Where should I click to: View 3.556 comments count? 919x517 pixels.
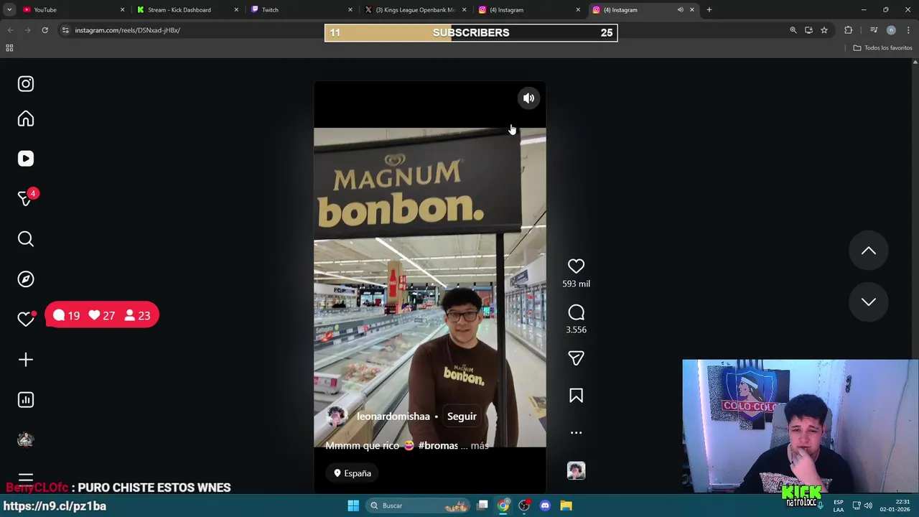[576, 330]
